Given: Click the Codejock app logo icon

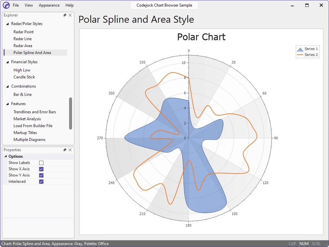Looking at the screenshot, I should pyautogui.click(x=6, y=5).
